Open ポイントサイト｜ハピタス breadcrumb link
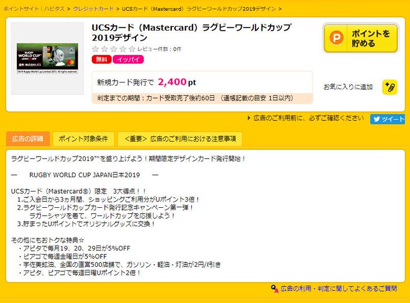Image resolution: width=410 pixels, height=303 pixels. [x=34, y=8]
